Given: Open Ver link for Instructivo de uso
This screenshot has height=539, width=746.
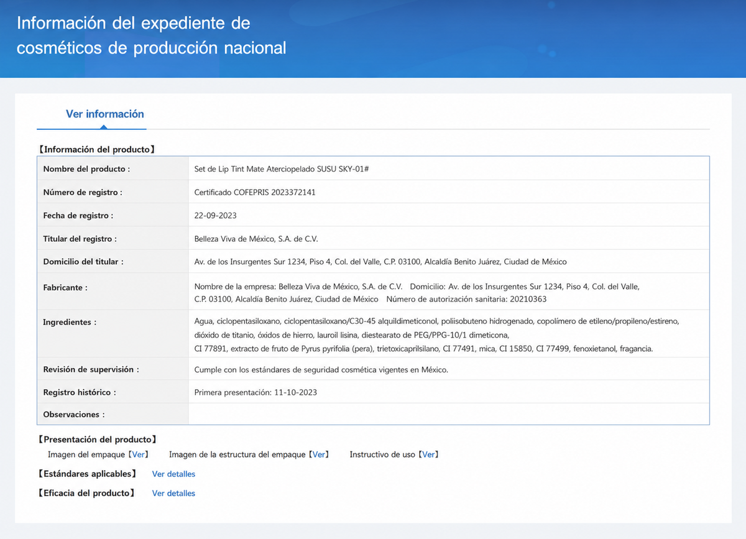Looking at the screenshot, I should tap(428, 454).
